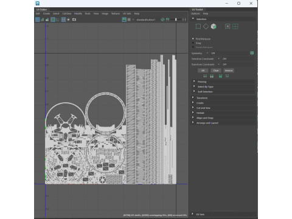Click the green symmetry icon beside Symmetry row
Screen dimensions: 292x219
[252, 53]
